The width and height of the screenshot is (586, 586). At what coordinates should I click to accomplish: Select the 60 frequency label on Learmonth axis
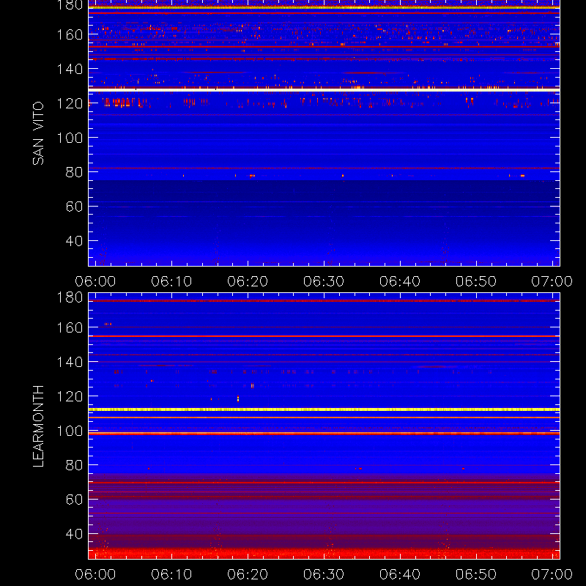[74, 500]
